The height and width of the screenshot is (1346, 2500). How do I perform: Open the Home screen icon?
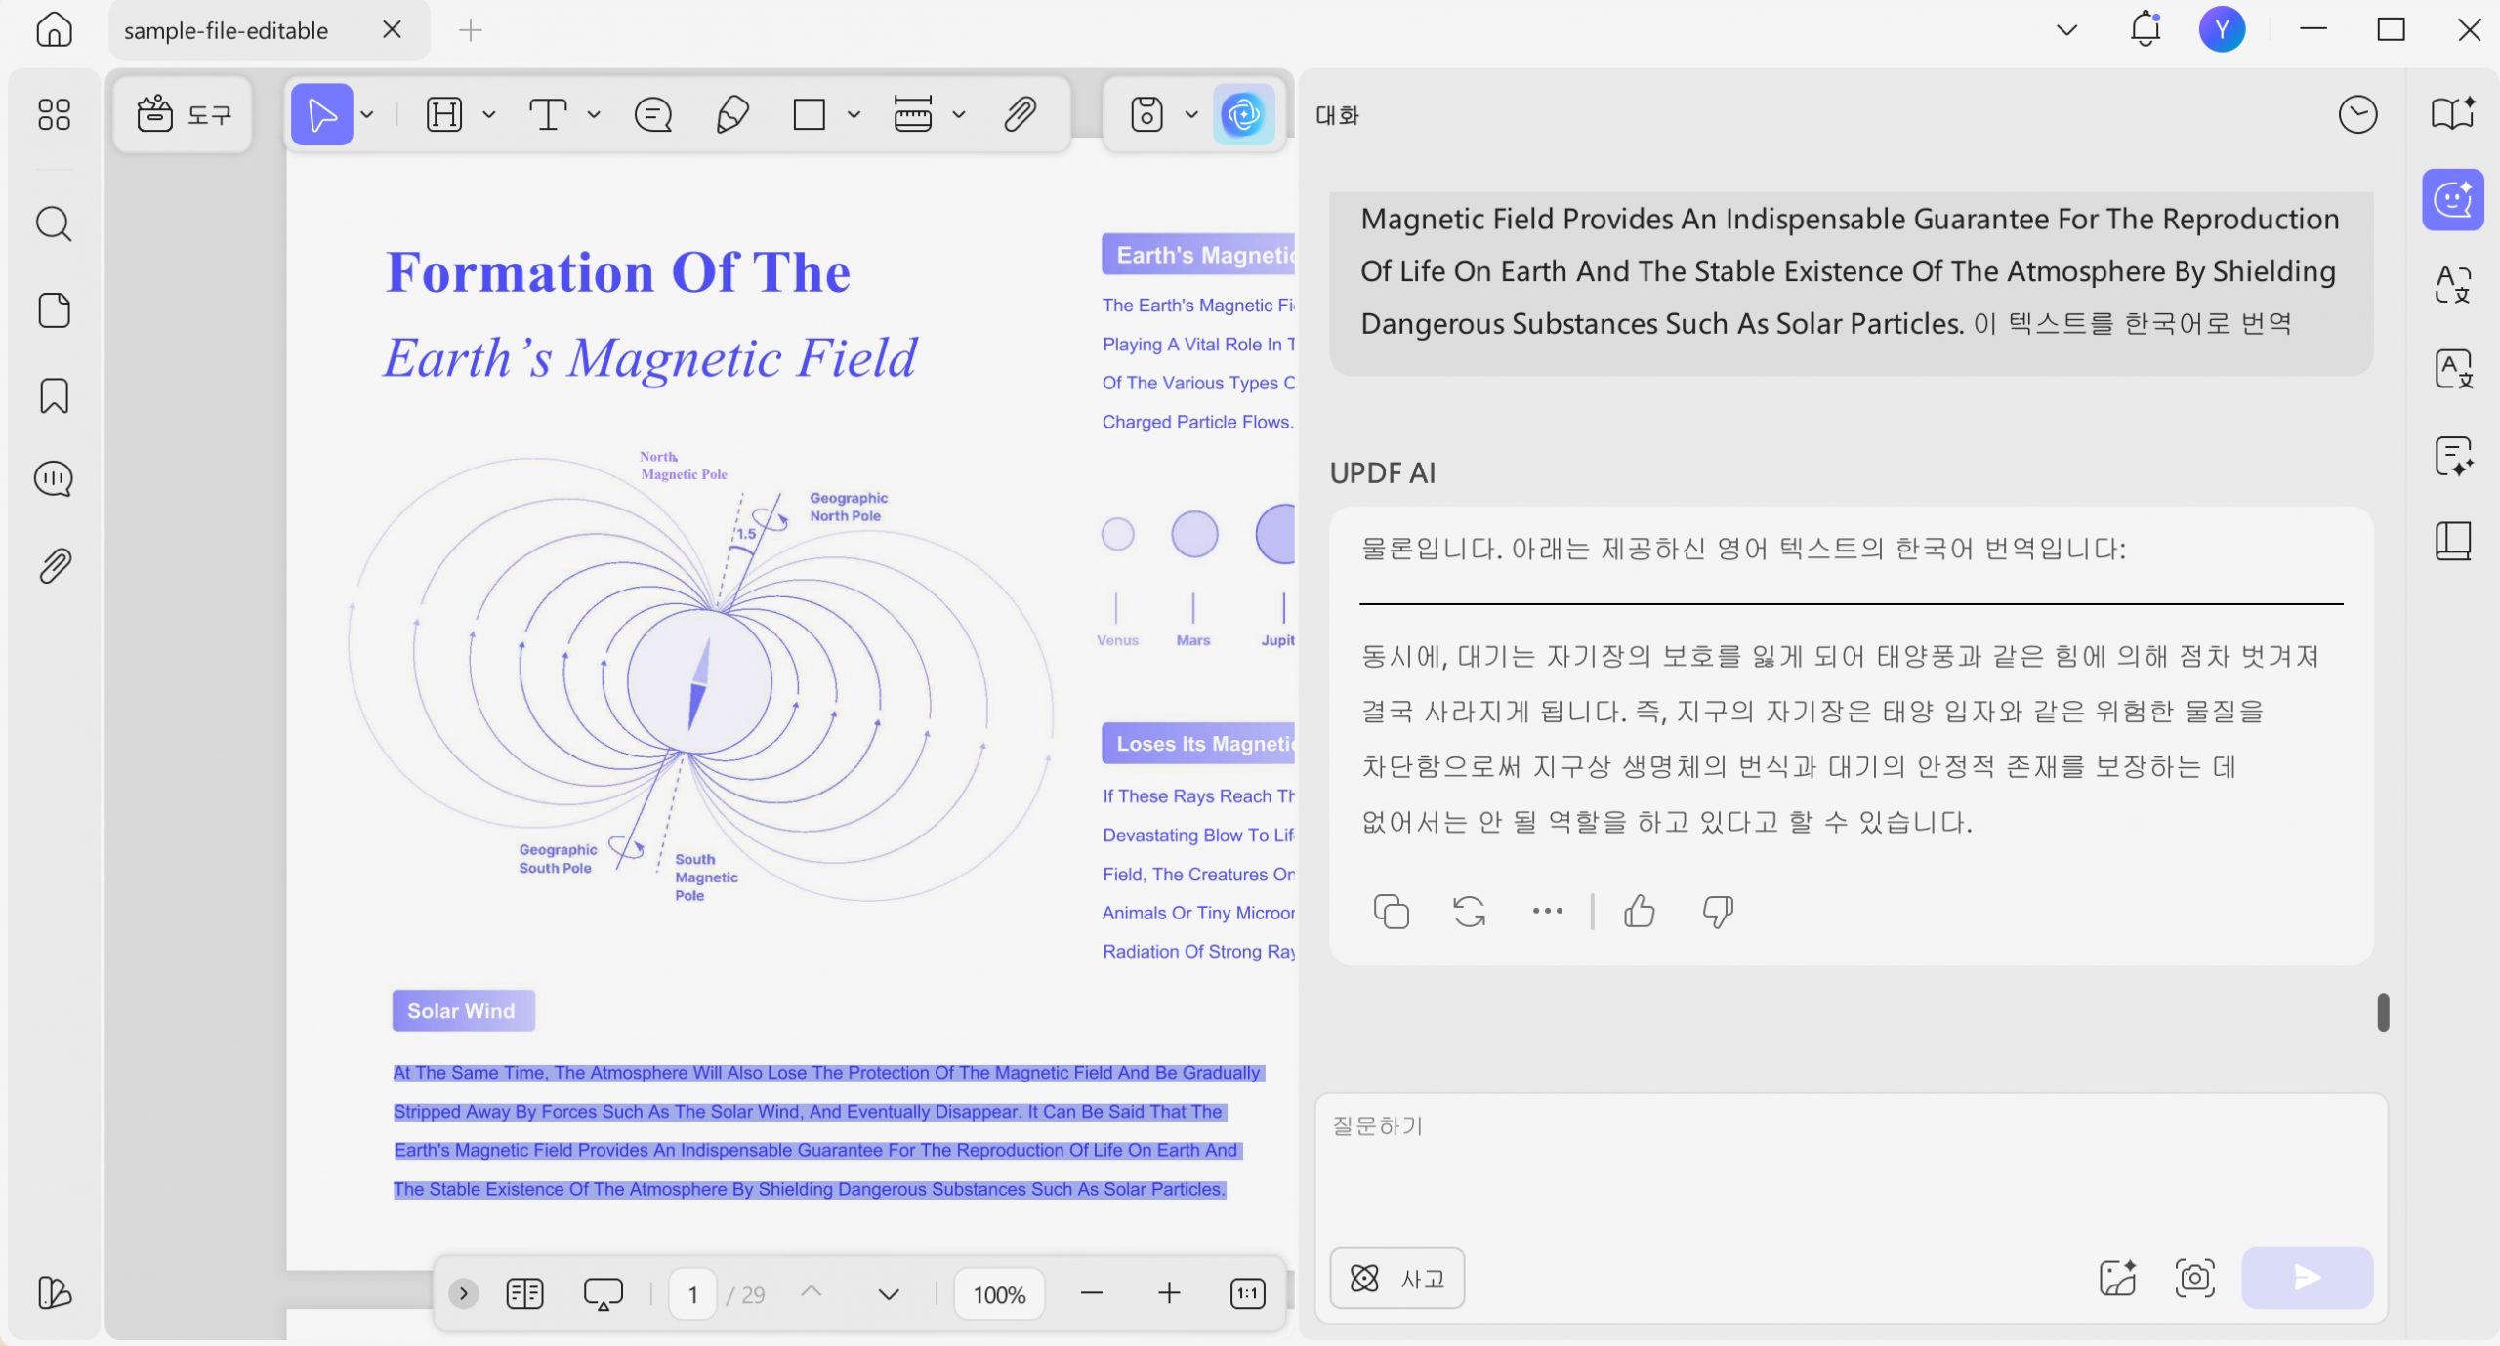point(54,29)
